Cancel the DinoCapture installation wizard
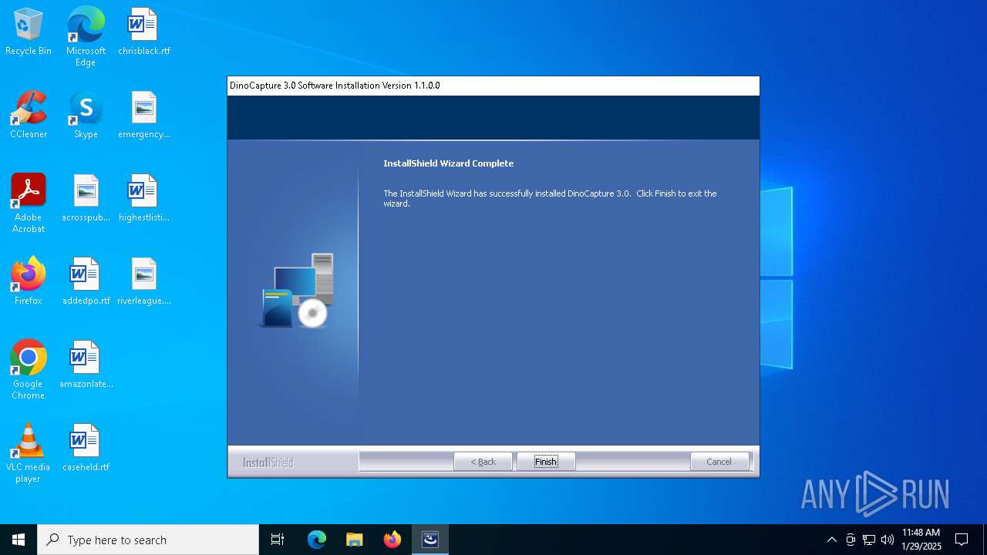Image resolution: width=987 pixels, height=555 pixels. point(719,462)
